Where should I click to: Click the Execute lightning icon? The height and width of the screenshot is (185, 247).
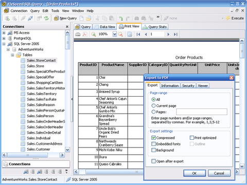click(x=228, y=18)
